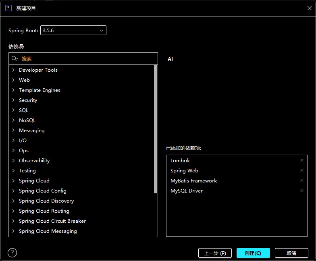
Task: Select MyBatis Framework in added list
Action: (x=237, y=180)
